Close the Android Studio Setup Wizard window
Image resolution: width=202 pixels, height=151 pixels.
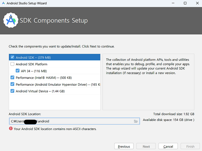[197, 3]
